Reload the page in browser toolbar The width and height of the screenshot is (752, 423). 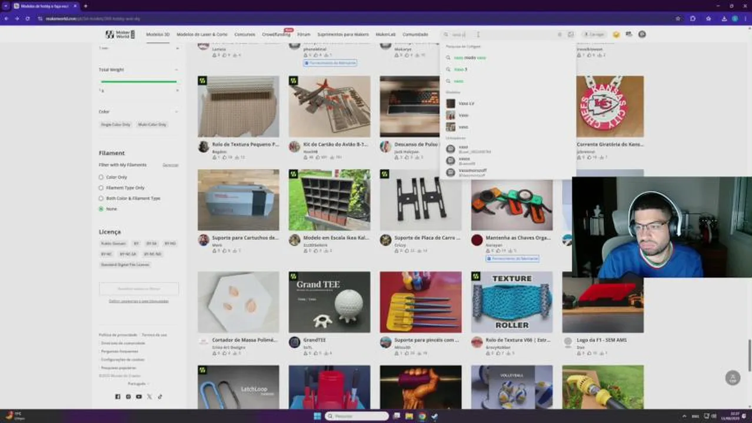[27, 18]
